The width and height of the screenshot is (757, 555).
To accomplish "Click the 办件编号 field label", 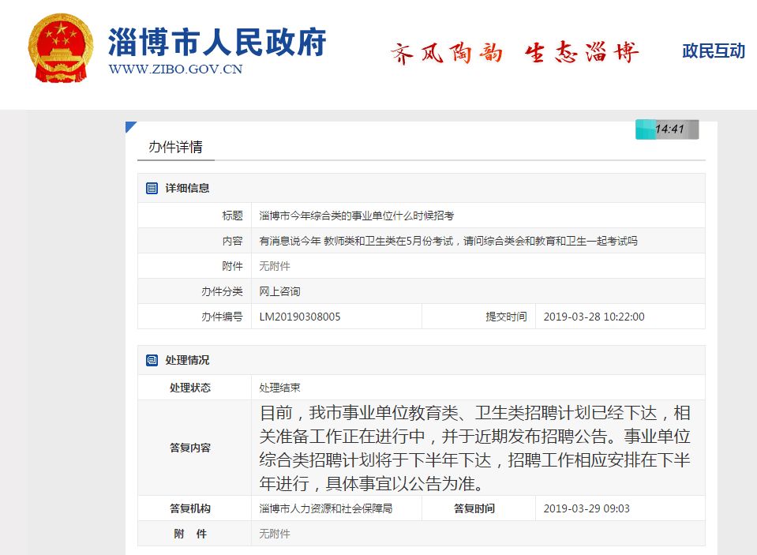I will click(x=222, y=317).
